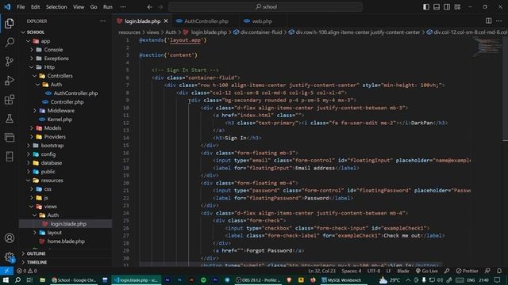
Task: Change encoding via UTF-8 status item
Action: coord(374,271)
